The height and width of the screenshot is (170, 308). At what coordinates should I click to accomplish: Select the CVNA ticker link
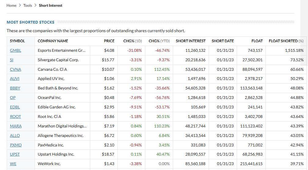(15, 70)
